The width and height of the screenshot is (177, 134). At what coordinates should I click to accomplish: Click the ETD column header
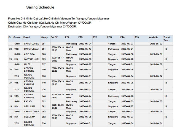[x=81, y=37]
